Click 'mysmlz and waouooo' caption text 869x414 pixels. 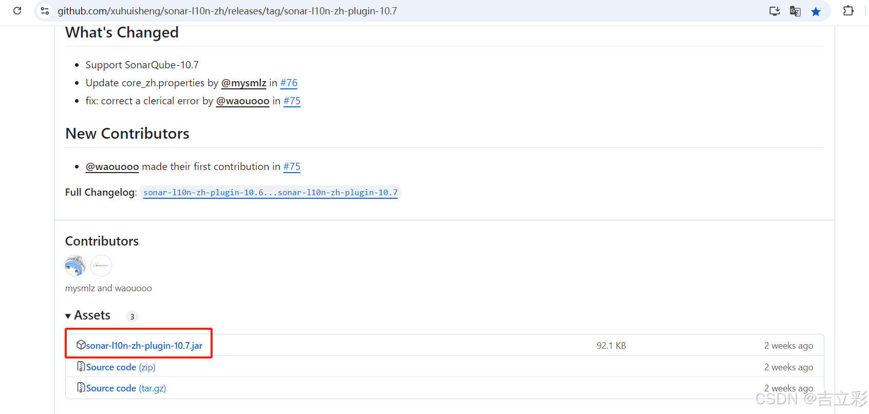click(x=108, y=288)
